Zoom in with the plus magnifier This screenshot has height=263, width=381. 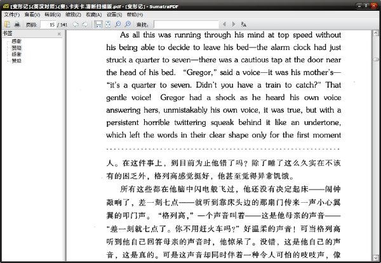pos(128,24)
